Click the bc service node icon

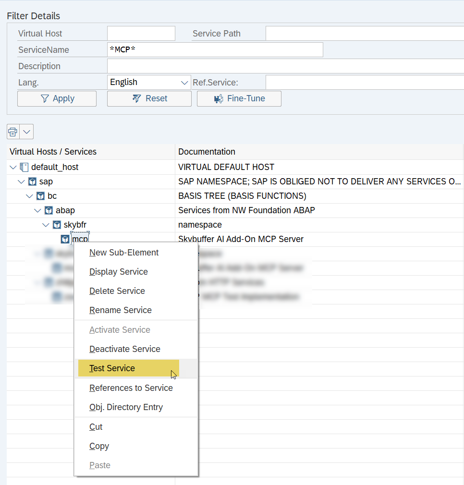pos(40,196)
